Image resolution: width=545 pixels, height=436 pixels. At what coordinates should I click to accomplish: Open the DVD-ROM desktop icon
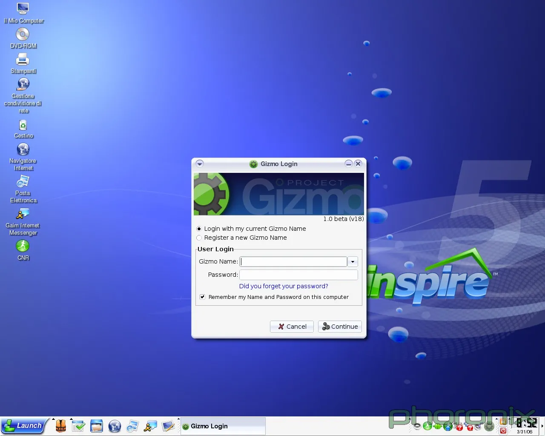click(x=23, y=38)
